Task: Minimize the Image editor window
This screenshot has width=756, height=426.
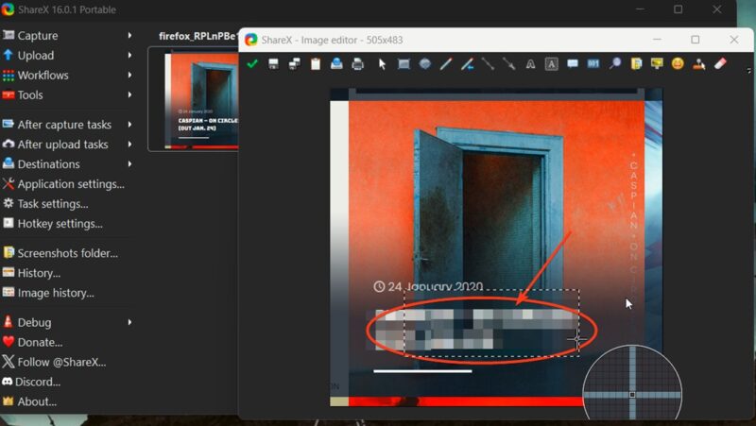Action: click(657, 40)
